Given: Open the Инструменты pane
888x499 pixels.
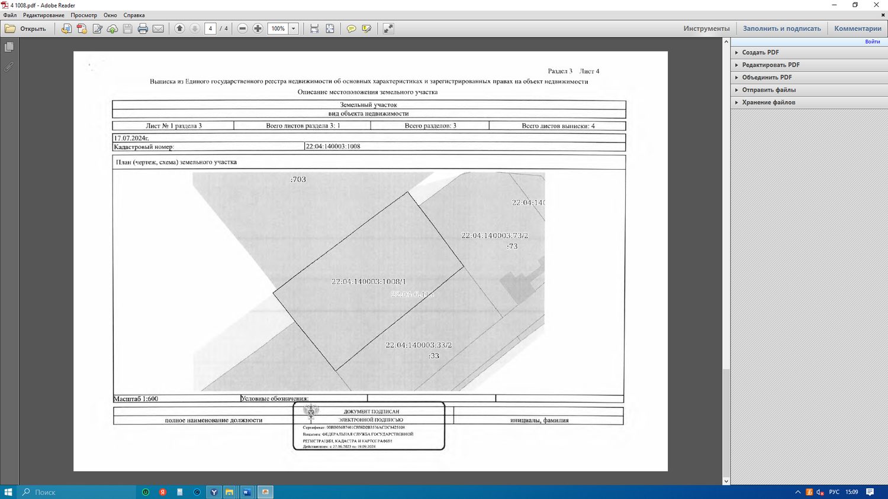Looking at the screenshot, I should pos(707,28).
